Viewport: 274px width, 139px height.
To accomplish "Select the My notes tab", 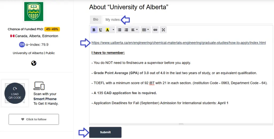I will click(113, 20).
